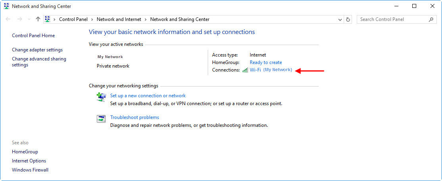The height and width of the screenshot is (181, 442).
Task: Open Windows Firewall under See also
Action: point(30,170)
